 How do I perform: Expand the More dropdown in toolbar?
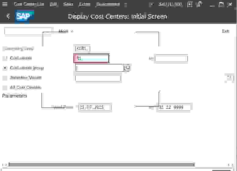tap(66, 31)
